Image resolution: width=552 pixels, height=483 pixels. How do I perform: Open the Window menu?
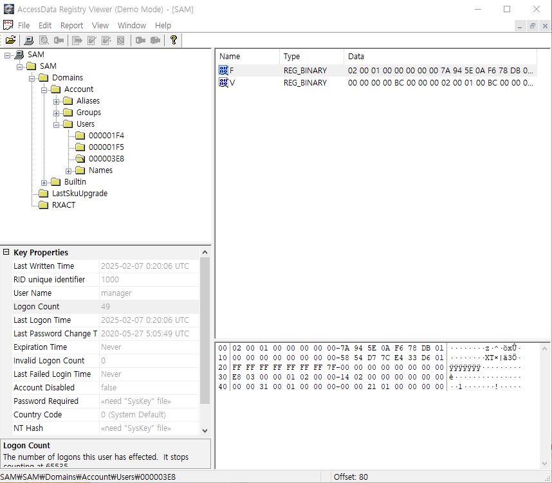[132, 25]
